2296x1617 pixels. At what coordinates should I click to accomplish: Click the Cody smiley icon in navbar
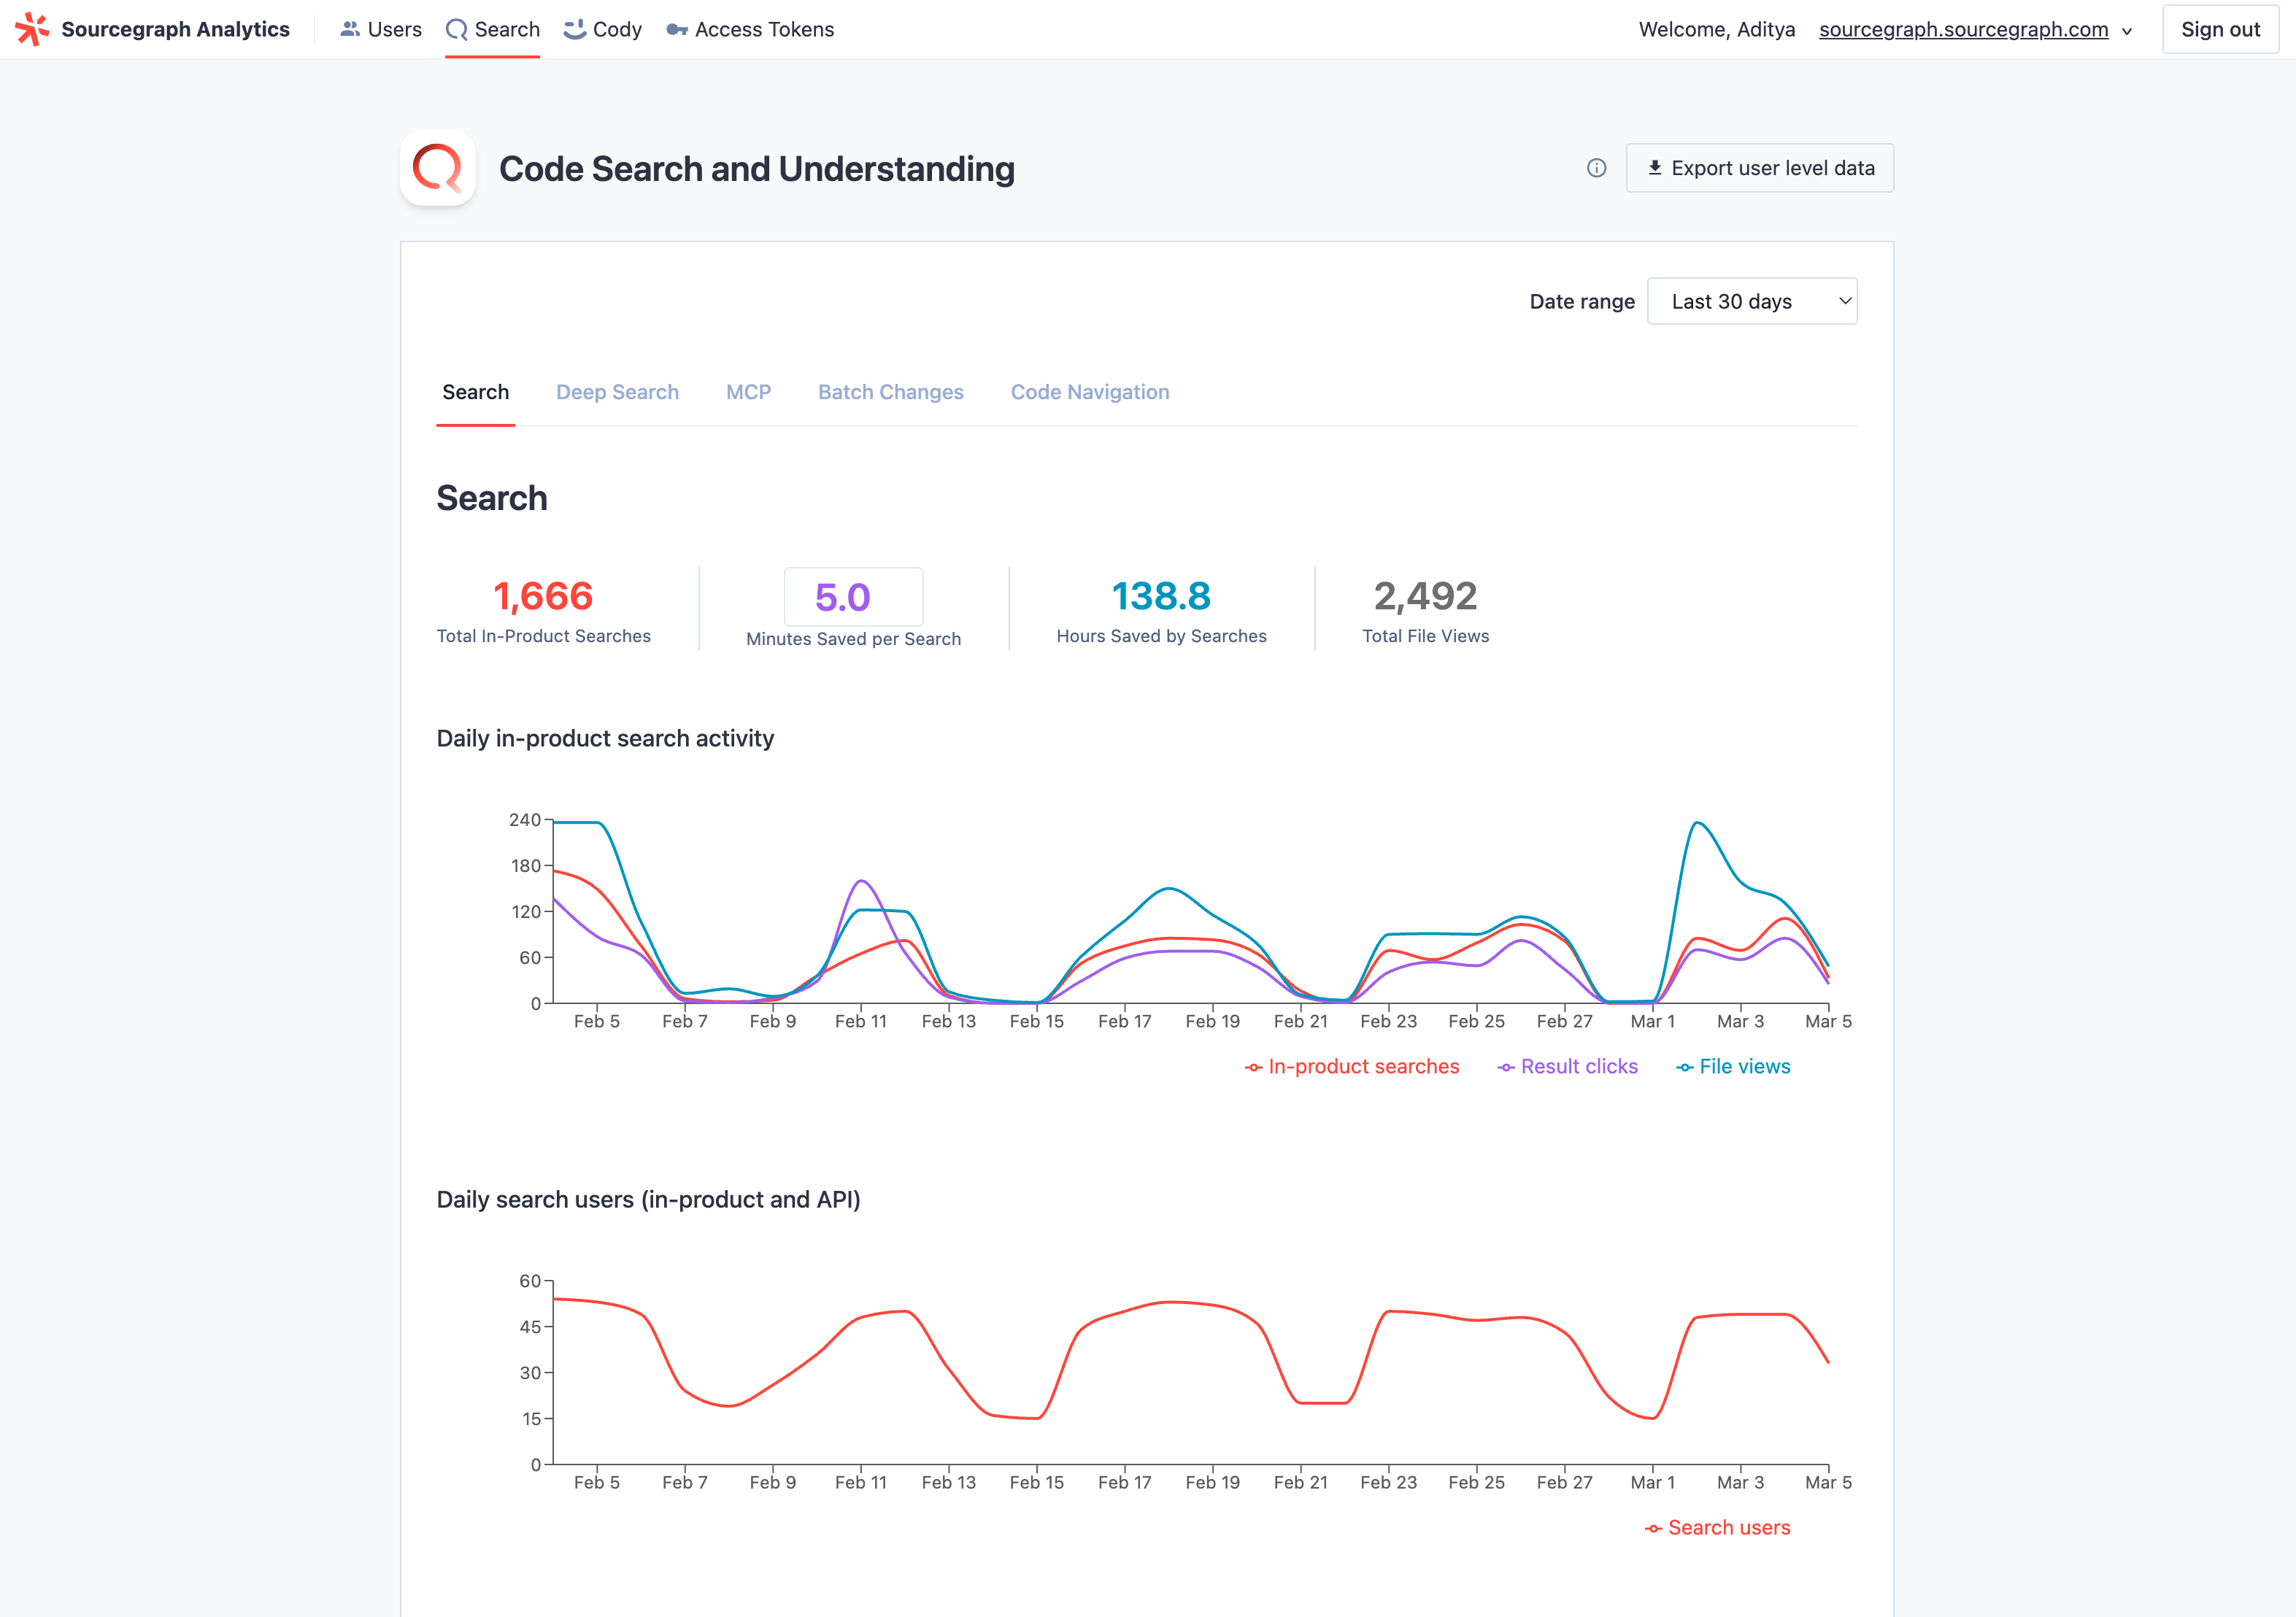pyautogui.click(x=574, y=29)
